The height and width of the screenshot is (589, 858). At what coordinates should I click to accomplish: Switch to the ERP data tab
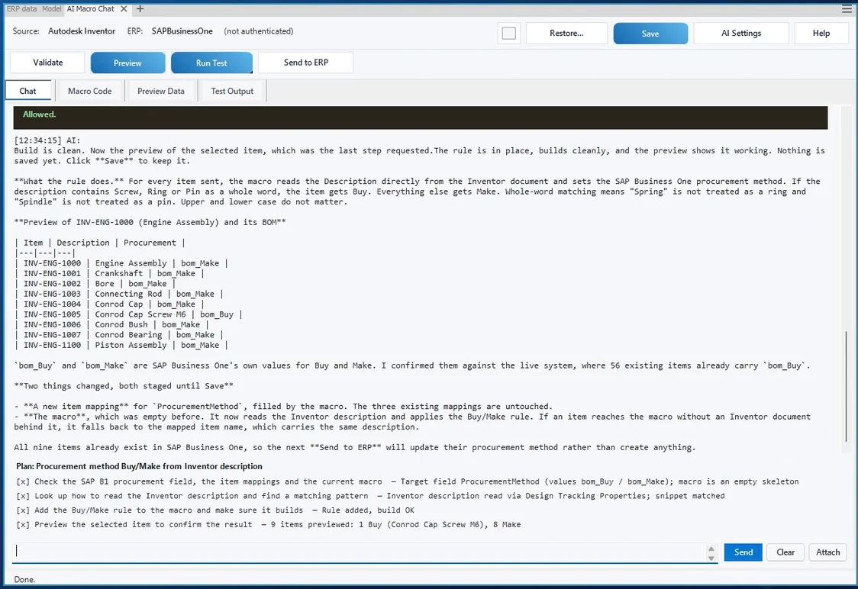[22, 8]
